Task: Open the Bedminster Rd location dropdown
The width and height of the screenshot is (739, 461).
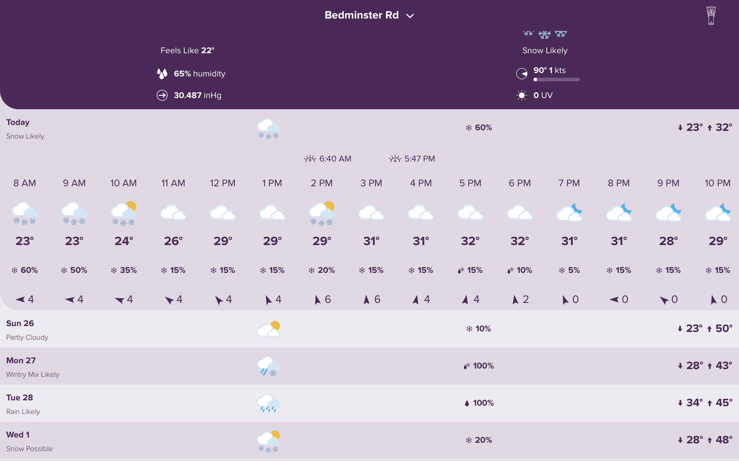Action: coord(369,15)
